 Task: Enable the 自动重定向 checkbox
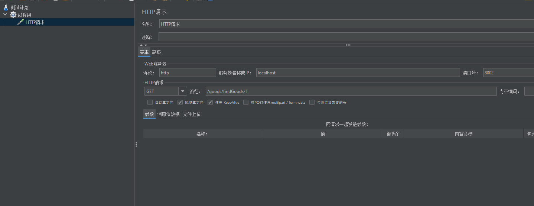[150, 102]
